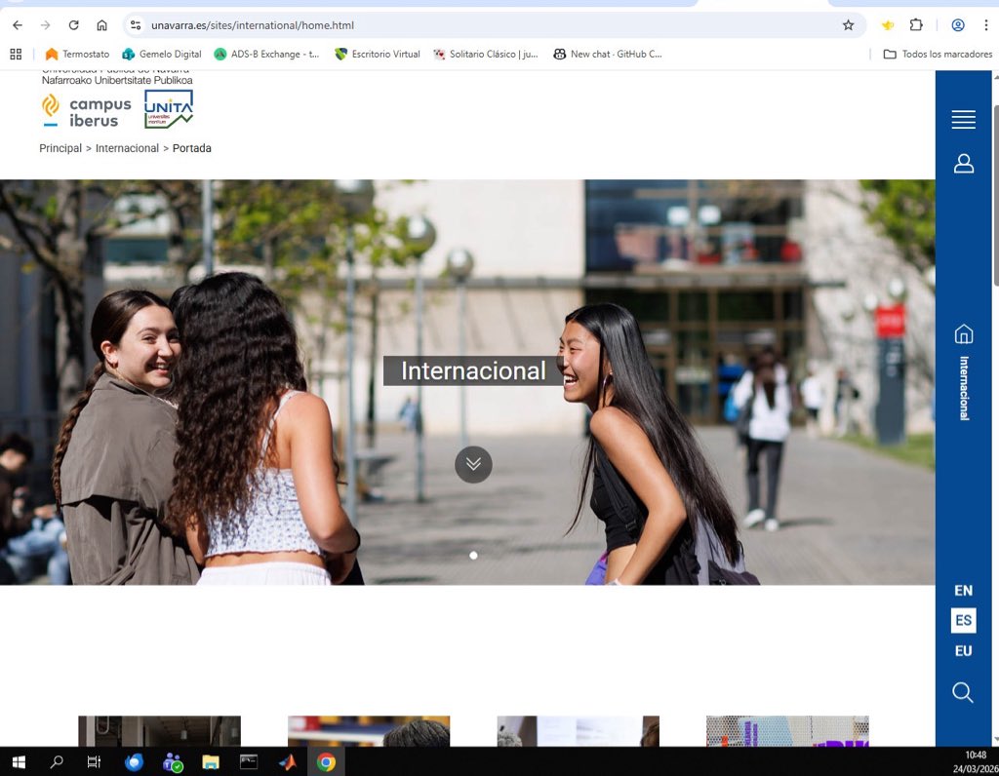Open the Thunderbird icon in taskbar

tap(134, 761)
